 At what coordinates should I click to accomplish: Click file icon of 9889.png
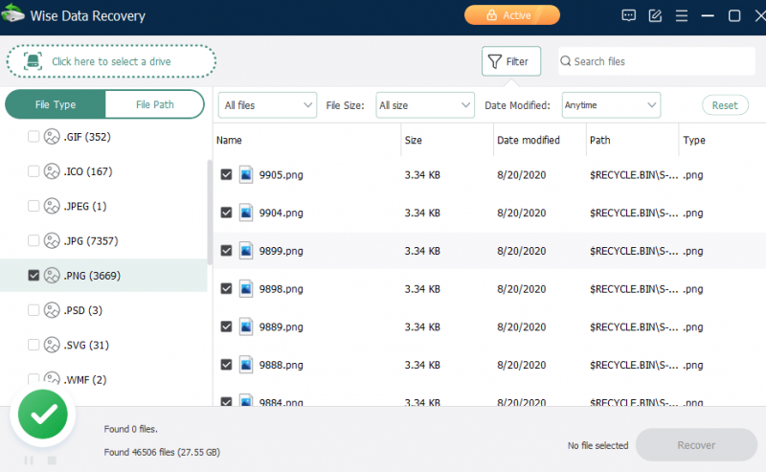click(246, 326)
